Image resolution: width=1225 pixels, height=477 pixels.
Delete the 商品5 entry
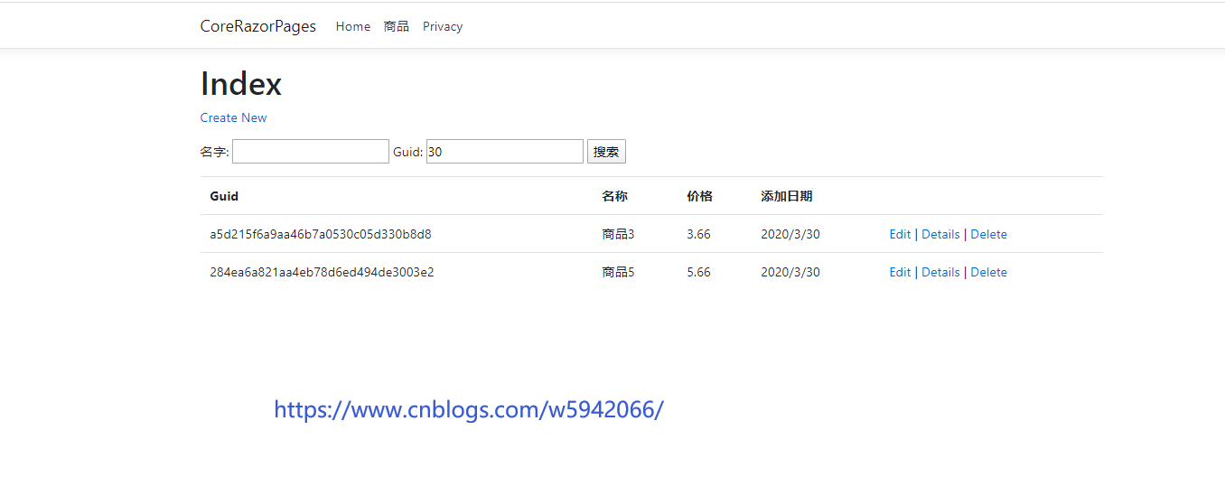point(988,272)
